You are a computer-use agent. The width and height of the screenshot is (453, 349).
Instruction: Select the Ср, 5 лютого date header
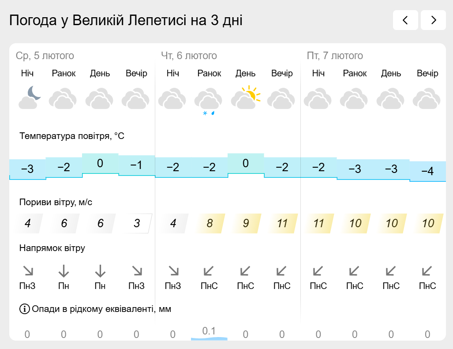coord(45,56)
